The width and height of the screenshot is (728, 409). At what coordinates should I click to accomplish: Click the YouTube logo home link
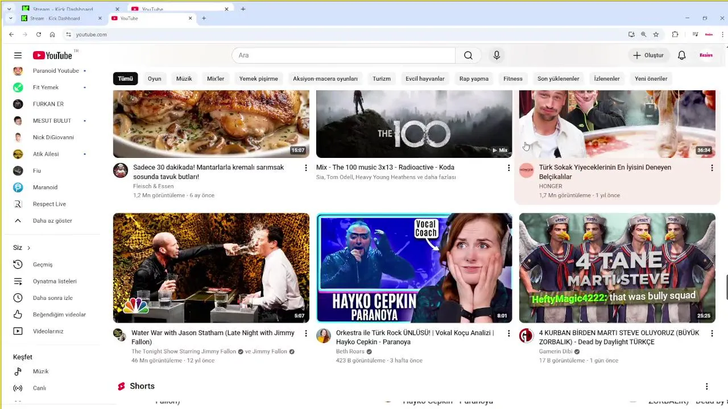[52, 55]
